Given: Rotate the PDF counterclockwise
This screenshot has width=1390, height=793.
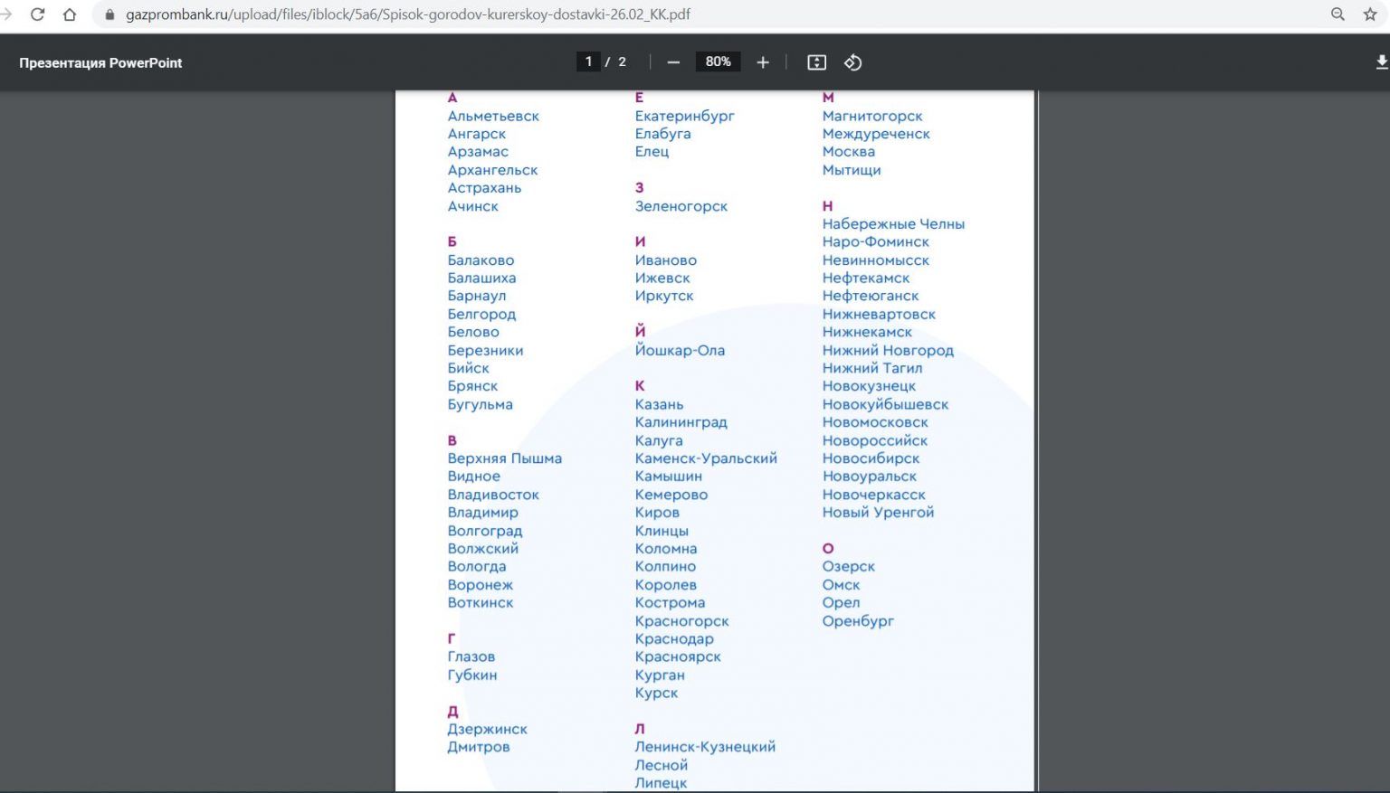Looking at the screenshot, I should (852, 62).
